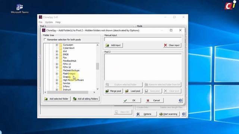Screen dimensions: 239x134
Task: Click the FileSeek Backups folder icon
Action: tap(60, 70)
